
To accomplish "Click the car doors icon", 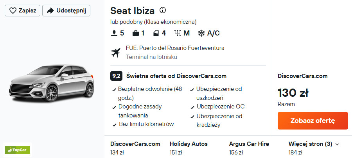I will pyautogui.click(x=156, y=33).
